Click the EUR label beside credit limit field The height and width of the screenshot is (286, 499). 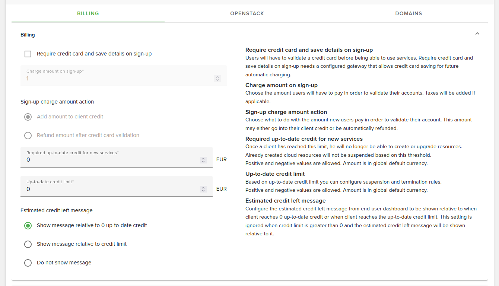pos(221,189)
